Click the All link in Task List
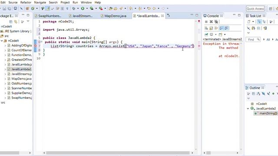This screenshot has width=278, height=156. [x=268, y=39]
